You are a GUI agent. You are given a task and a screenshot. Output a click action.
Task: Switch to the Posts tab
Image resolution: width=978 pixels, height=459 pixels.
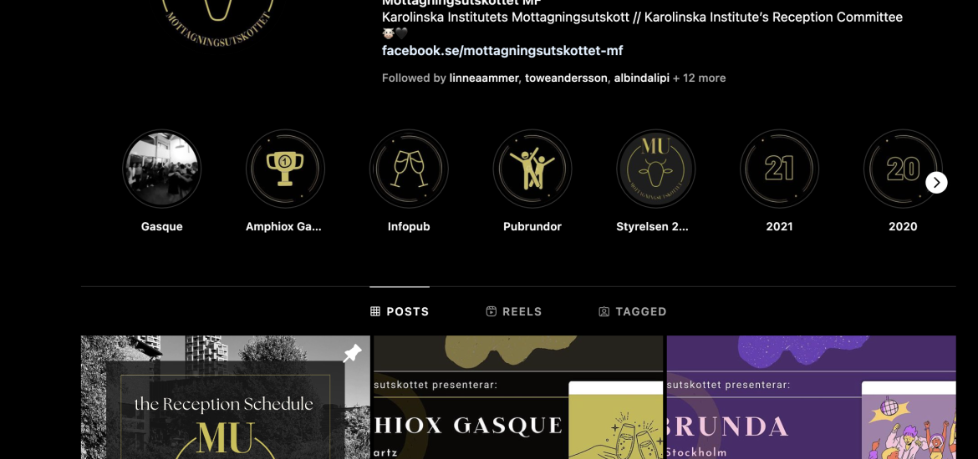(x=400, y=311)
